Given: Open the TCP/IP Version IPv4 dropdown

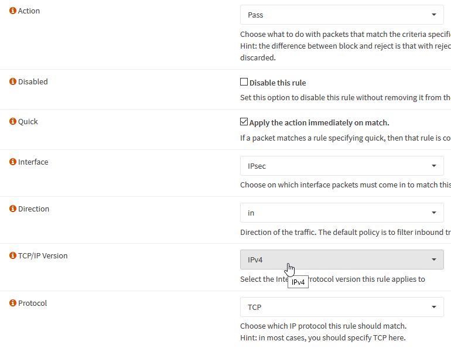Looking at the screenshot, I should [341, 260].
